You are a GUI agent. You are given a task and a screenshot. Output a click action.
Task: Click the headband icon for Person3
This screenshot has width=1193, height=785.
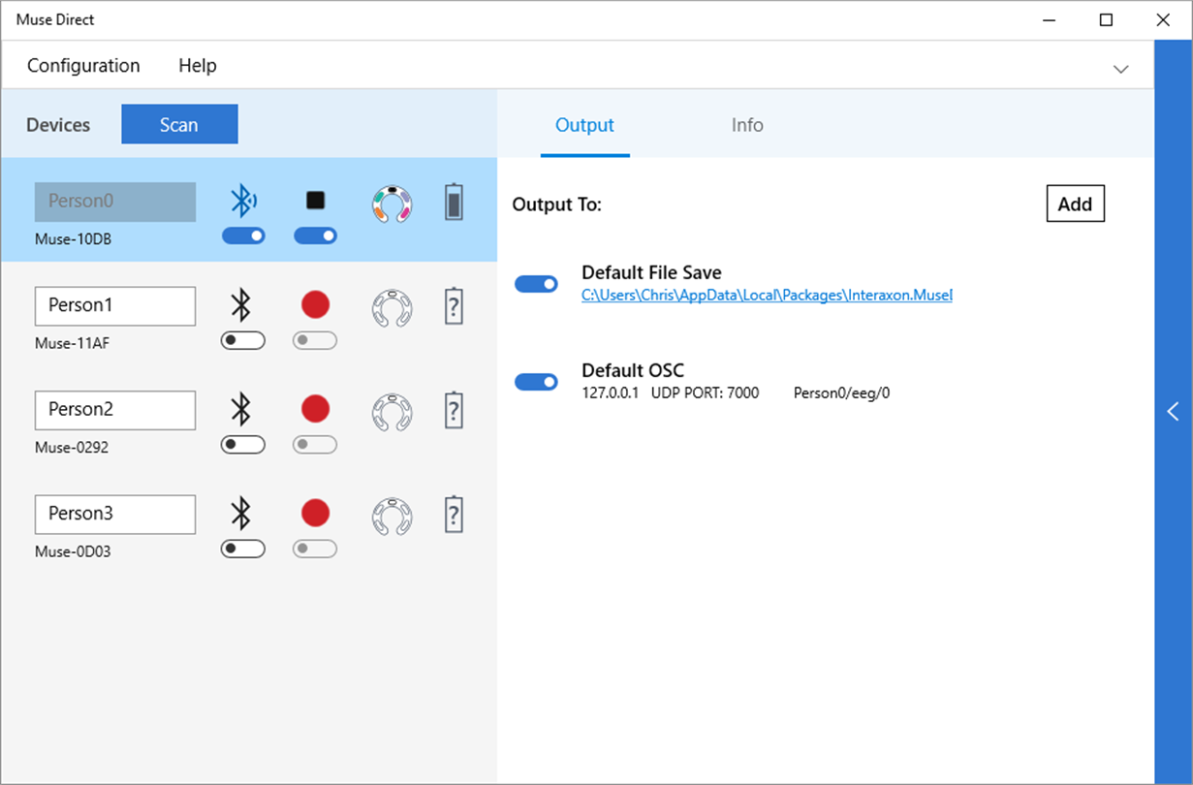(392, 516)
